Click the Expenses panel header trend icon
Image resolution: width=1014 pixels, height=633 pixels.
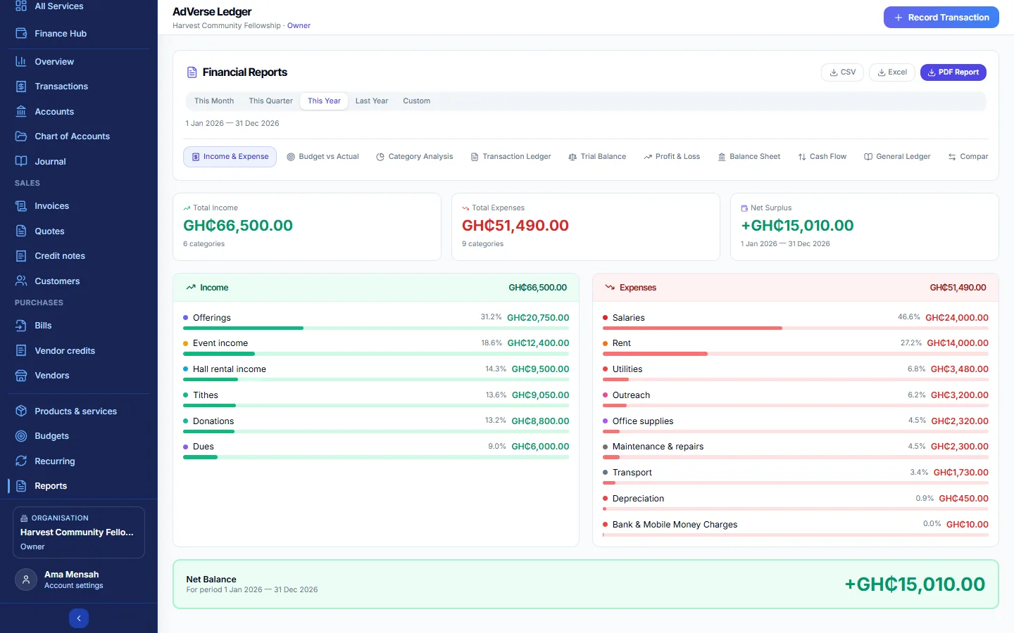(610, 288)
